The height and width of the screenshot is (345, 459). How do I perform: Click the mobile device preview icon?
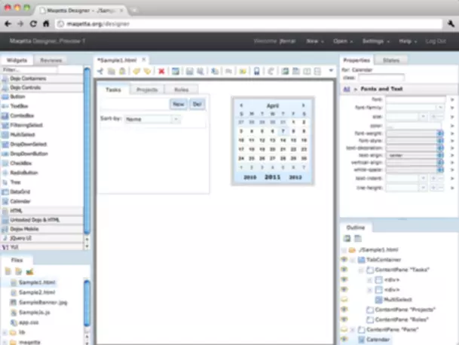point(257,72)
